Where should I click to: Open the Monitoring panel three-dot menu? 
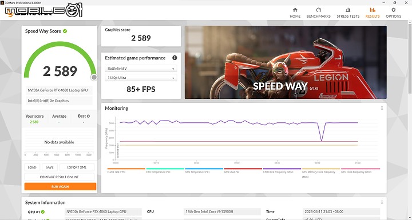point(382,108)
